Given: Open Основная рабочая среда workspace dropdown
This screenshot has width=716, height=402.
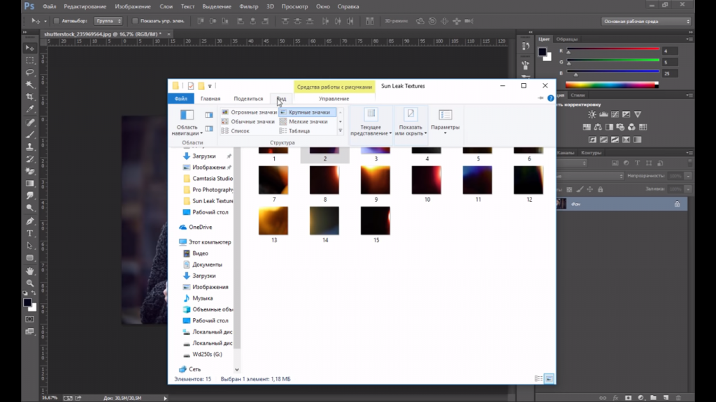Looking at the screenshot, I should click(646, 22).
